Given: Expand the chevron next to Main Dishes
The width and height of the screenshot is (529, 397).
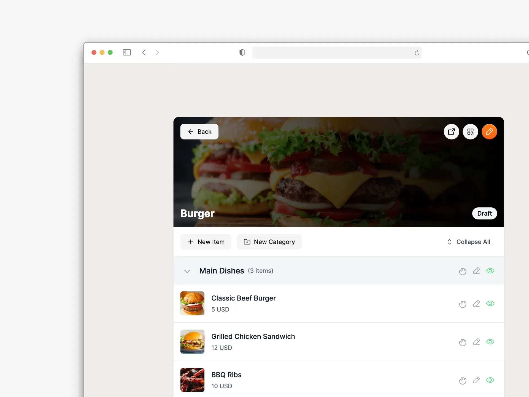Looking at the screenshot, I should [187, 271].
